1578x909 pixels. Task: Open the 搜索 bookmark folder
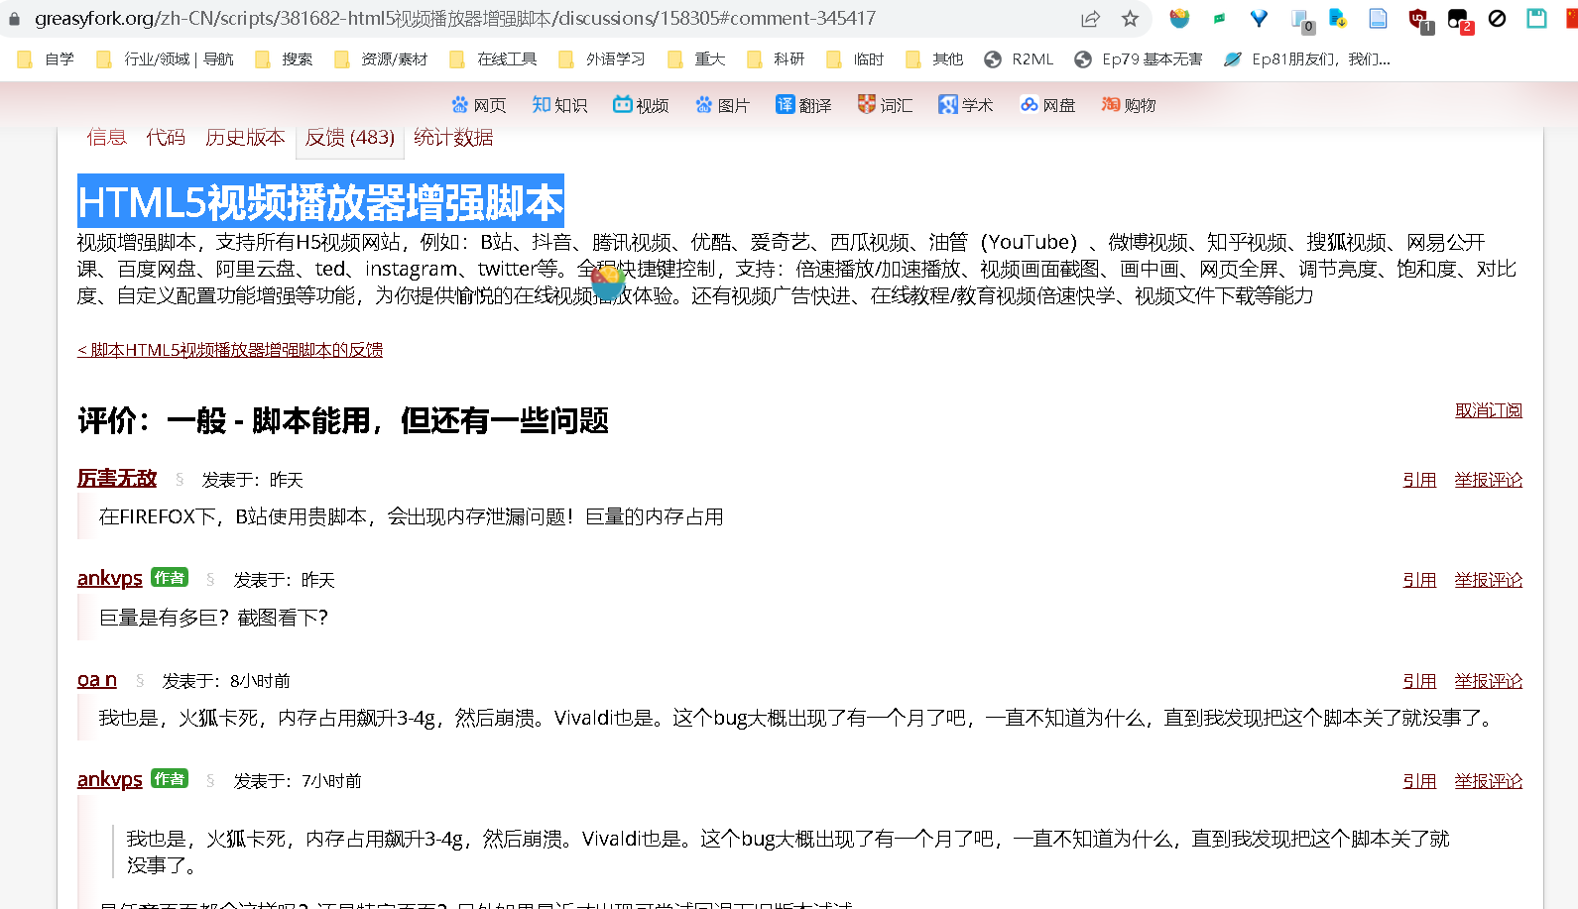coord(284,59)
